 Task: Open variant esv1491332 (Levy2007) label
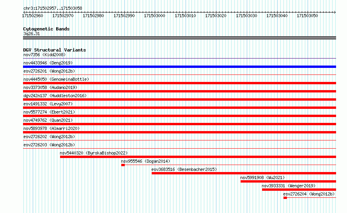point(48,104)
